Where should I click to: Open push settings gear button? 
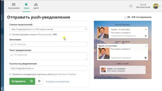[x=39, y=81]
